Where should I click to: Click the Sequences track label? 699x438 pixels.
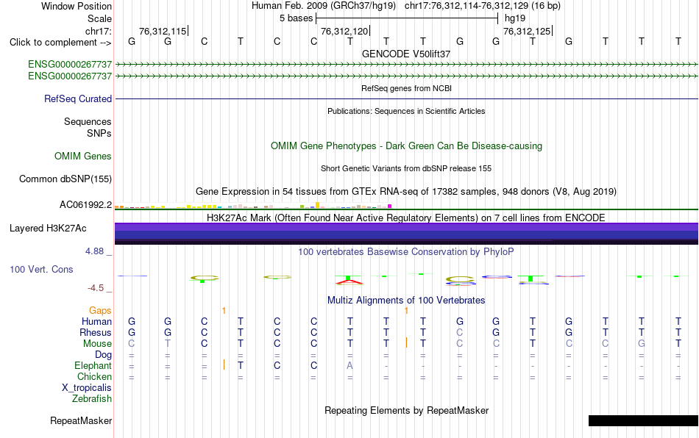click(x=88, y=121)
